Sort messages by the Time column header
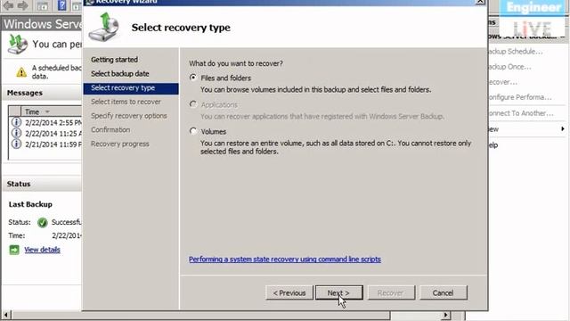 [x=51, y=111]
